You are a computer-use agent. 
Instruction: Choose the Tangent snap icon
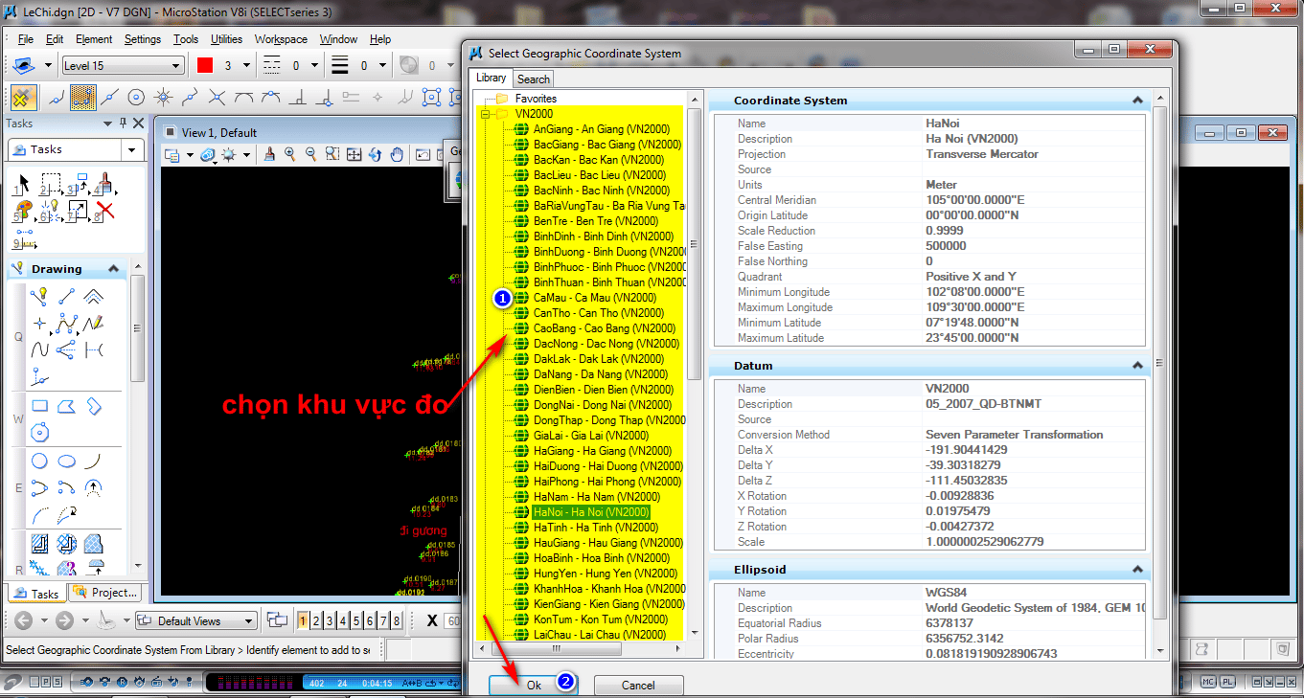pyautogui.click(x=244, y=97)
